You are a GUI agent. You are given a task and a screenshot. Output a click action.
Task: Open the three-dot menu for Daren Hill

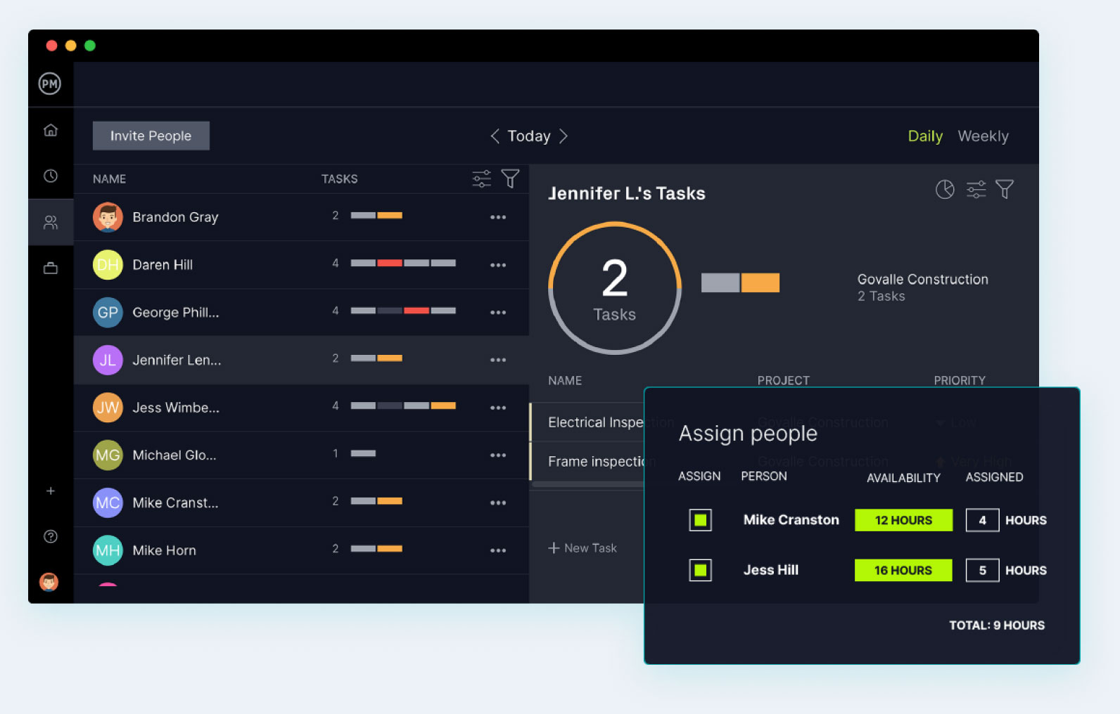tap(498, 265)
